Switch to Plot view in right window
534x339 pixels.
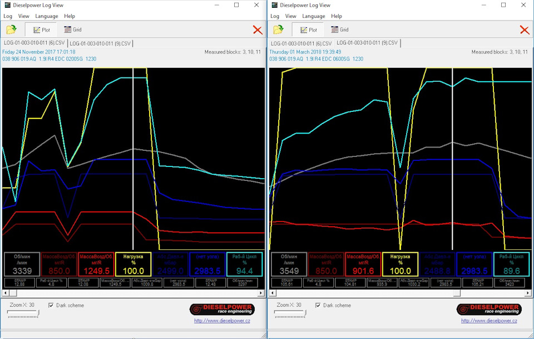309,30
